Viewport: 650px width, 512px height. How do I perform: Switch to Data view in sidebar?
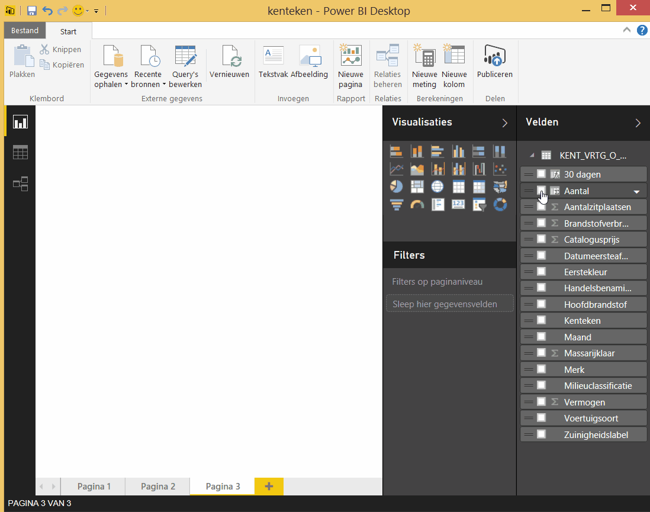tap(20, 153)
